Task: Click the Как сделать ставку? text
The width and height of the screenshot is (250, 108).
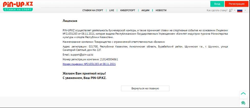Action: click(217, 10)
